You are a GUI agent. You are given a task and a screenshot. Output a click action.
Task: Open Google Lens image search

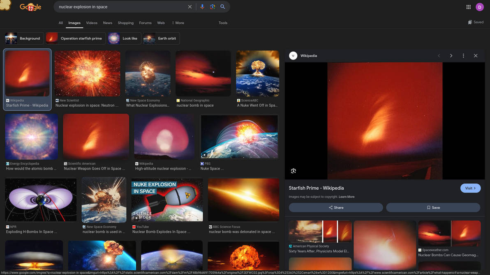213,7
